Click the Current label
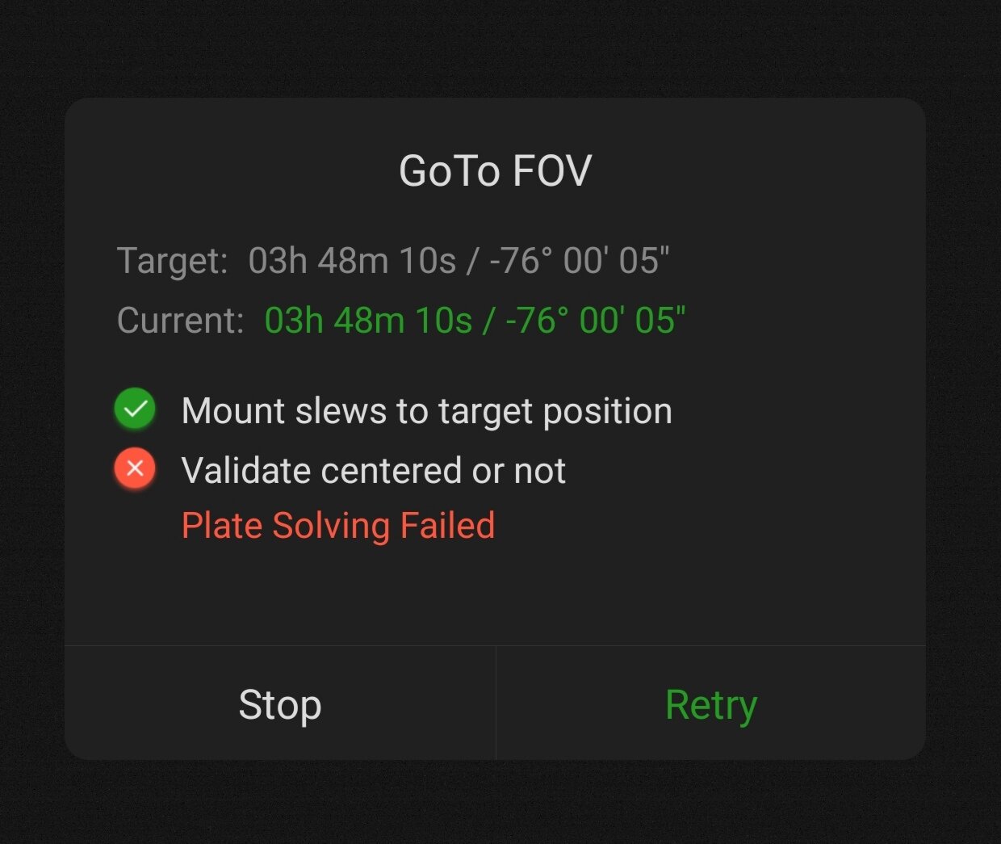This screenshot has width=1001, height=844. [180, 321]
